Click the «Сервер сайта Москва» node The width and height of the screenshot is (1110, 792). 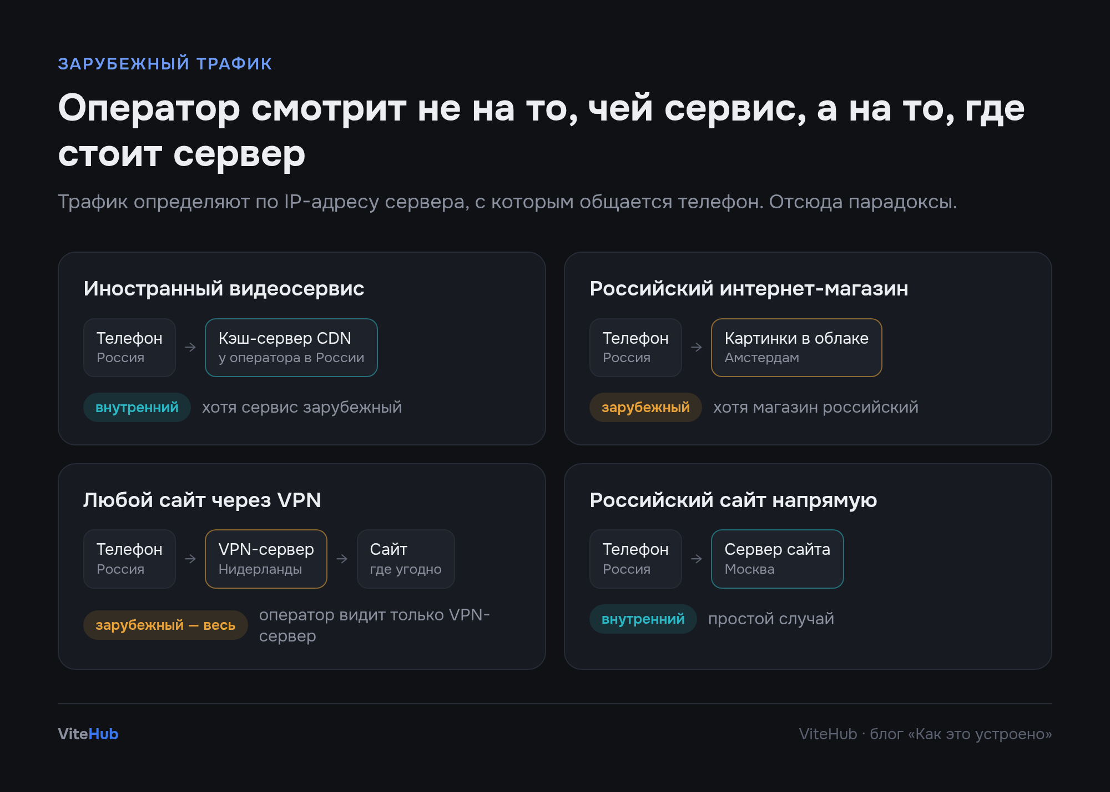pyautogui.click(x=778, y=559)
